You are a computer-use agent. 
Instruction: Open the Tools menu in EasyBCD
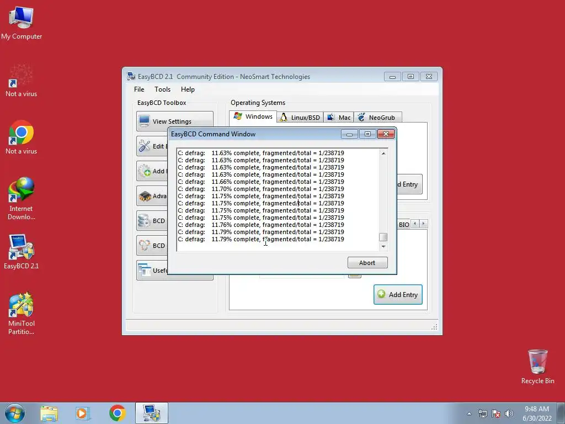tap(163, 89)
